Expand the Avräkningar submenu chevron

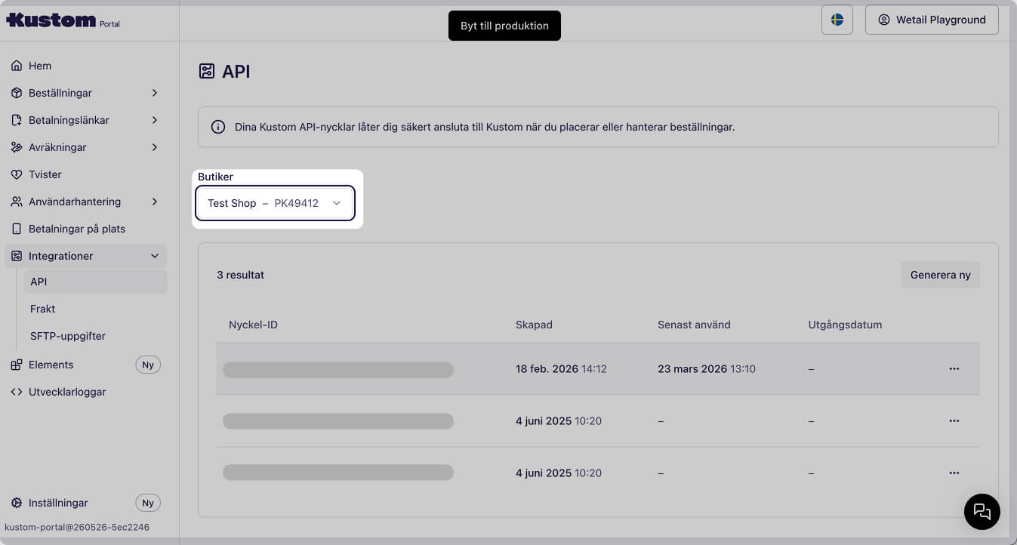point(155,147)
